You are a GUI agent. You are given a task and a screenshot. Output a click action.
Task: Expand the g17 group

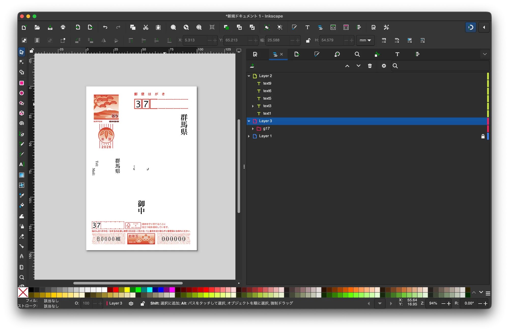pos(253,129)
